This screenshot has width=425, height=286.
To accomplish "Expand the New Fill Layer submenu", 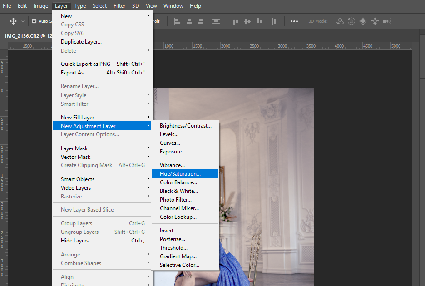I will point(102,118).
